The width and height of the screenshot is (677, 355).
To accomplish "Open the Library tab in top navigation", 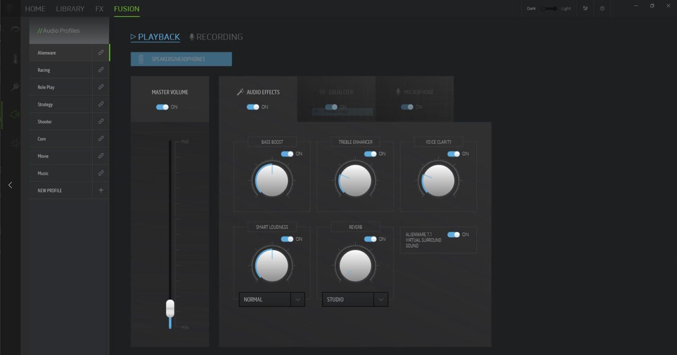I will 70,9.
